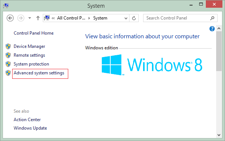Open recent locations dropdown arrow
Viewport: 225px width, 141px height.
[30, 18]
